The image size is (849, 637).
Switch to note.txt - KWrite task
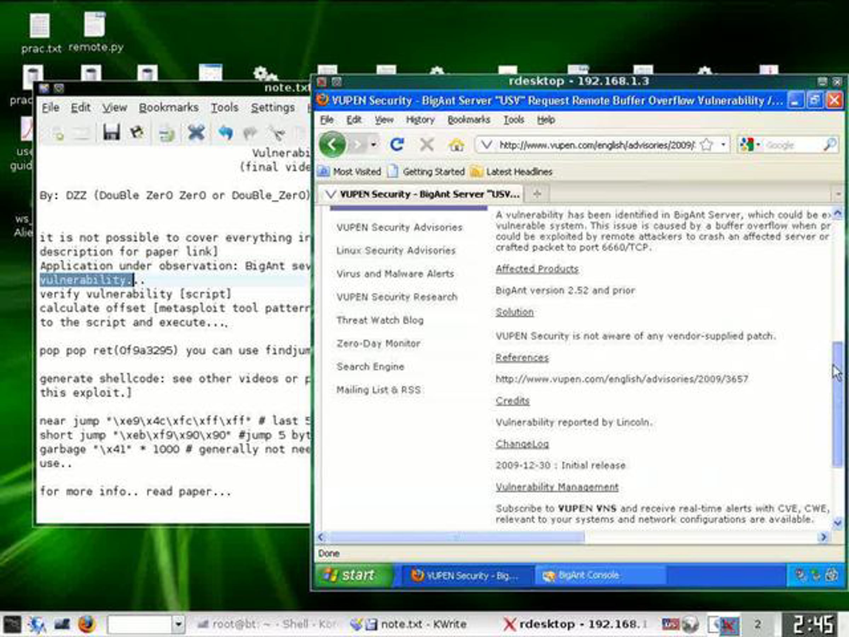(x=410, y=624)
